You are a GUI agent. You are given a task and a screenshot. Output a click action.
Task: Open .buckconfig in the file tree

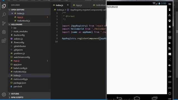point(29,35)
